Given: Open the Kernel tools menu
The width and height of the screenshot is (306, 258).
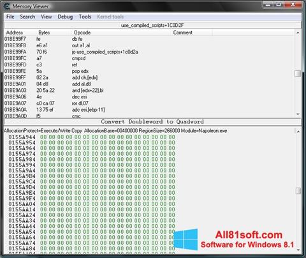Looking at the screenshot, I should click(110, 17).
